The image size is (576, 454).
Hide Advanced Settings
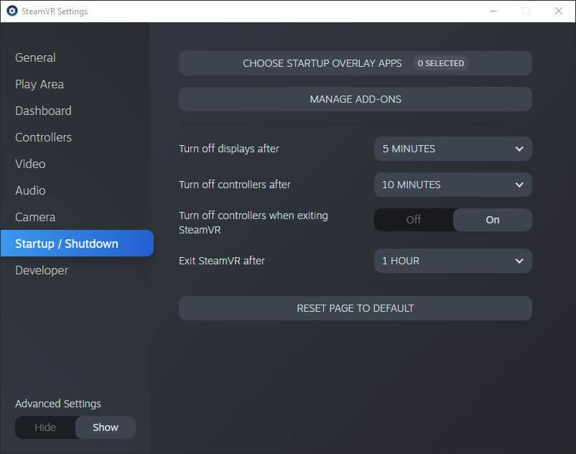tap(45, 427)
